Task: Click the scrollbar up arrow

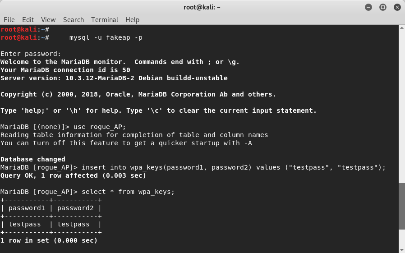Action: pyautogui.click(x=402, y=28)
